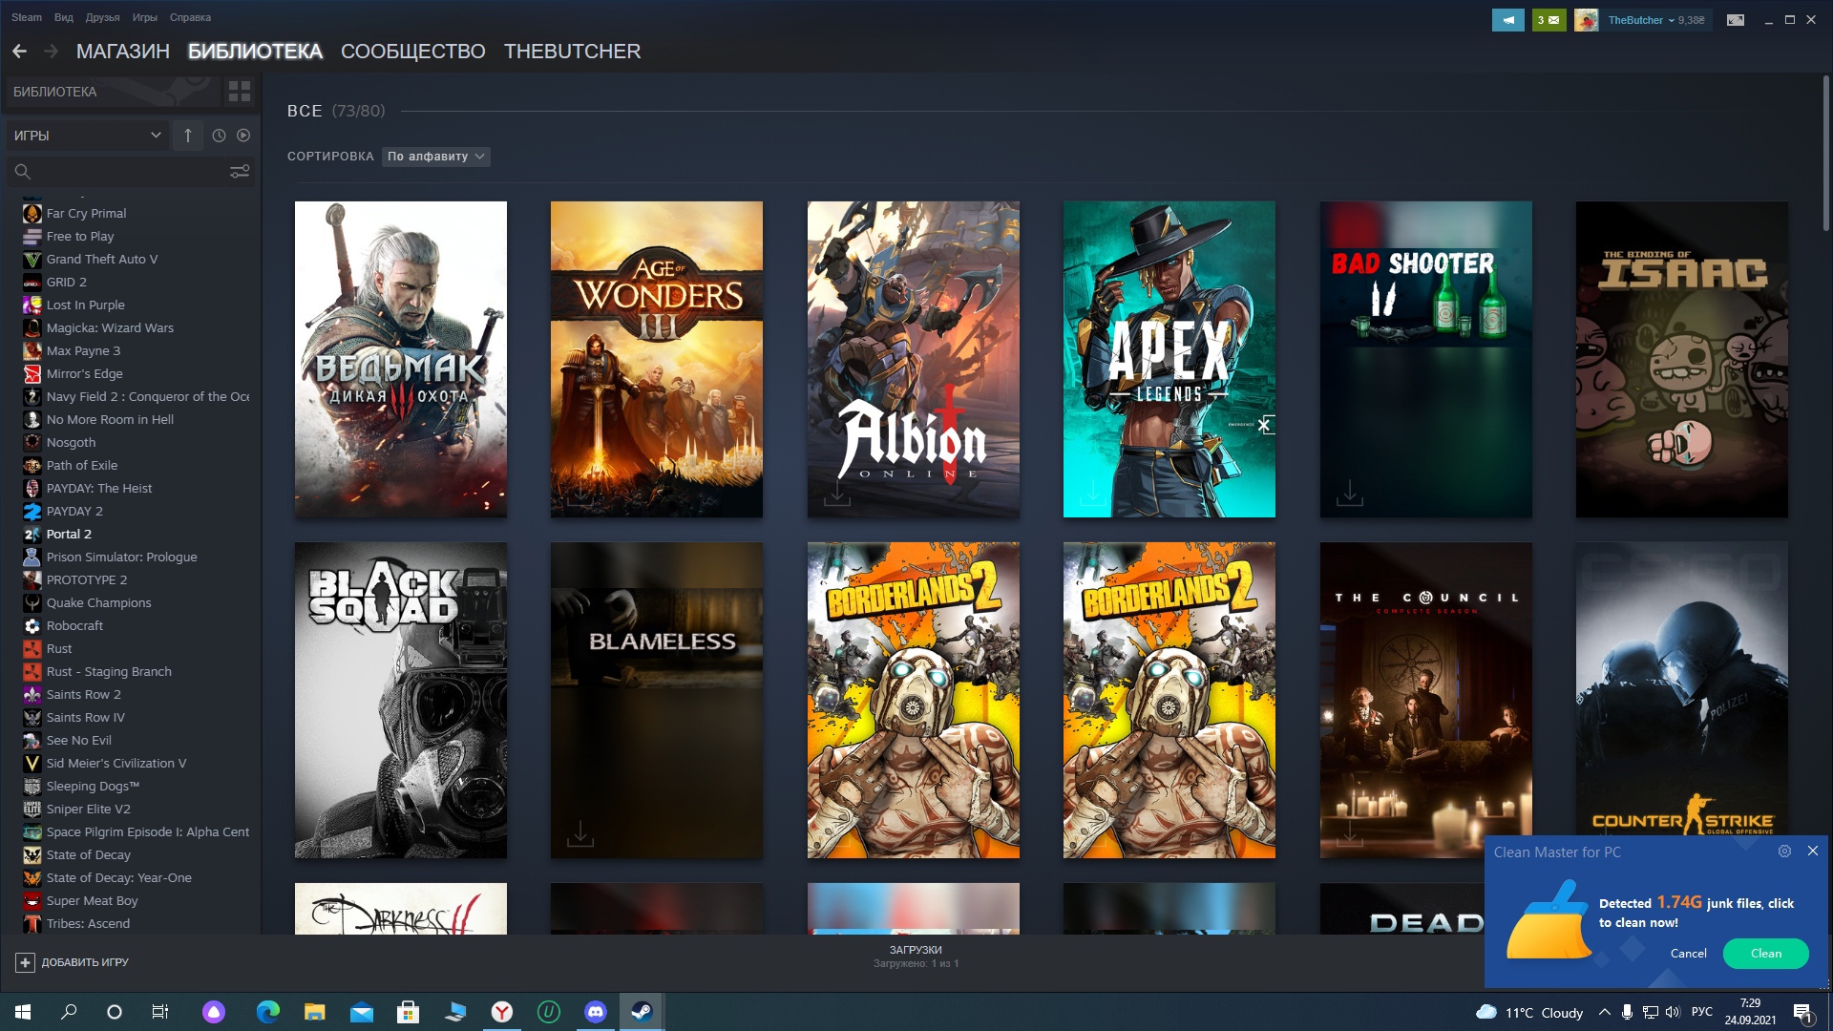Open taskbar volume speaker icon
The image size is (1833, 1031).
(1672, 1012)
